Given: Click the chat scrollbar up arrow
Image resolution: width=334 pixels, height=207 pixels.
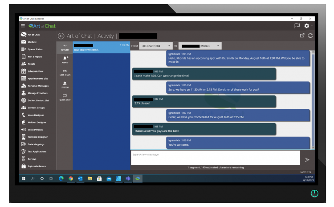Looking at the screenshot, I should (x=313, y=52).
